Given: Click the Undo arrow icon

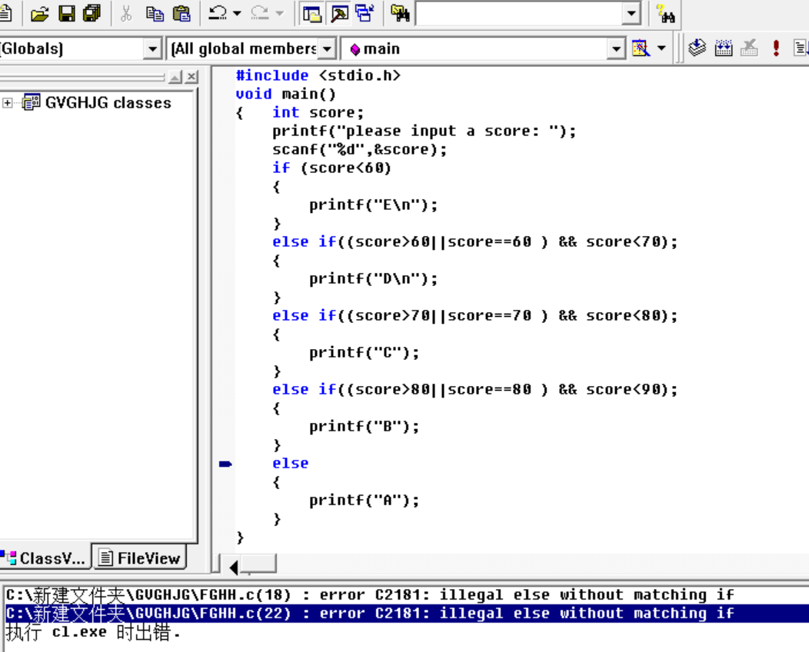Looking at the screenshot, I should (218, 13).
